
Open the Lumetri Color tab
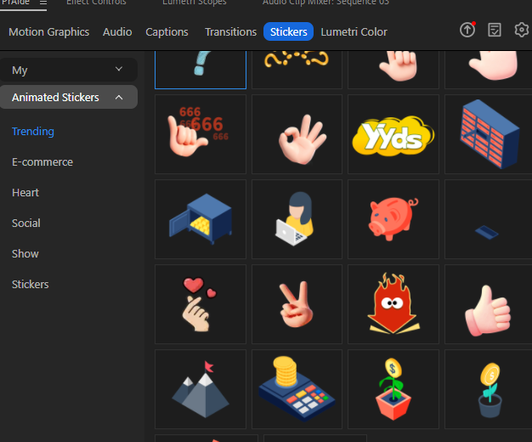click(x=354, y=31)
